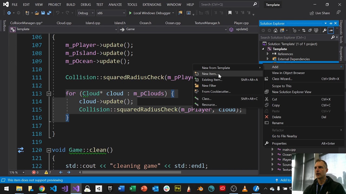This screenshot has height=194, width=346.
Task: Click the error count indicator
Action: pyautogui.click(x=35, y=172)
